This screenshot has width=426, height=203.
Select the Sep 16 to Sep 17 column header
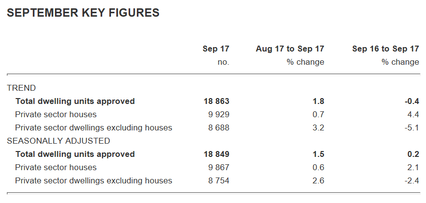385,49
